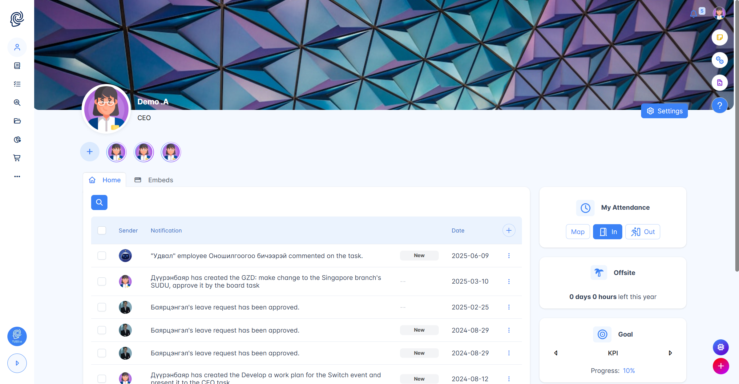
Task: Toggle the select-all checkbox in table header
Action: tap(102, 230)
